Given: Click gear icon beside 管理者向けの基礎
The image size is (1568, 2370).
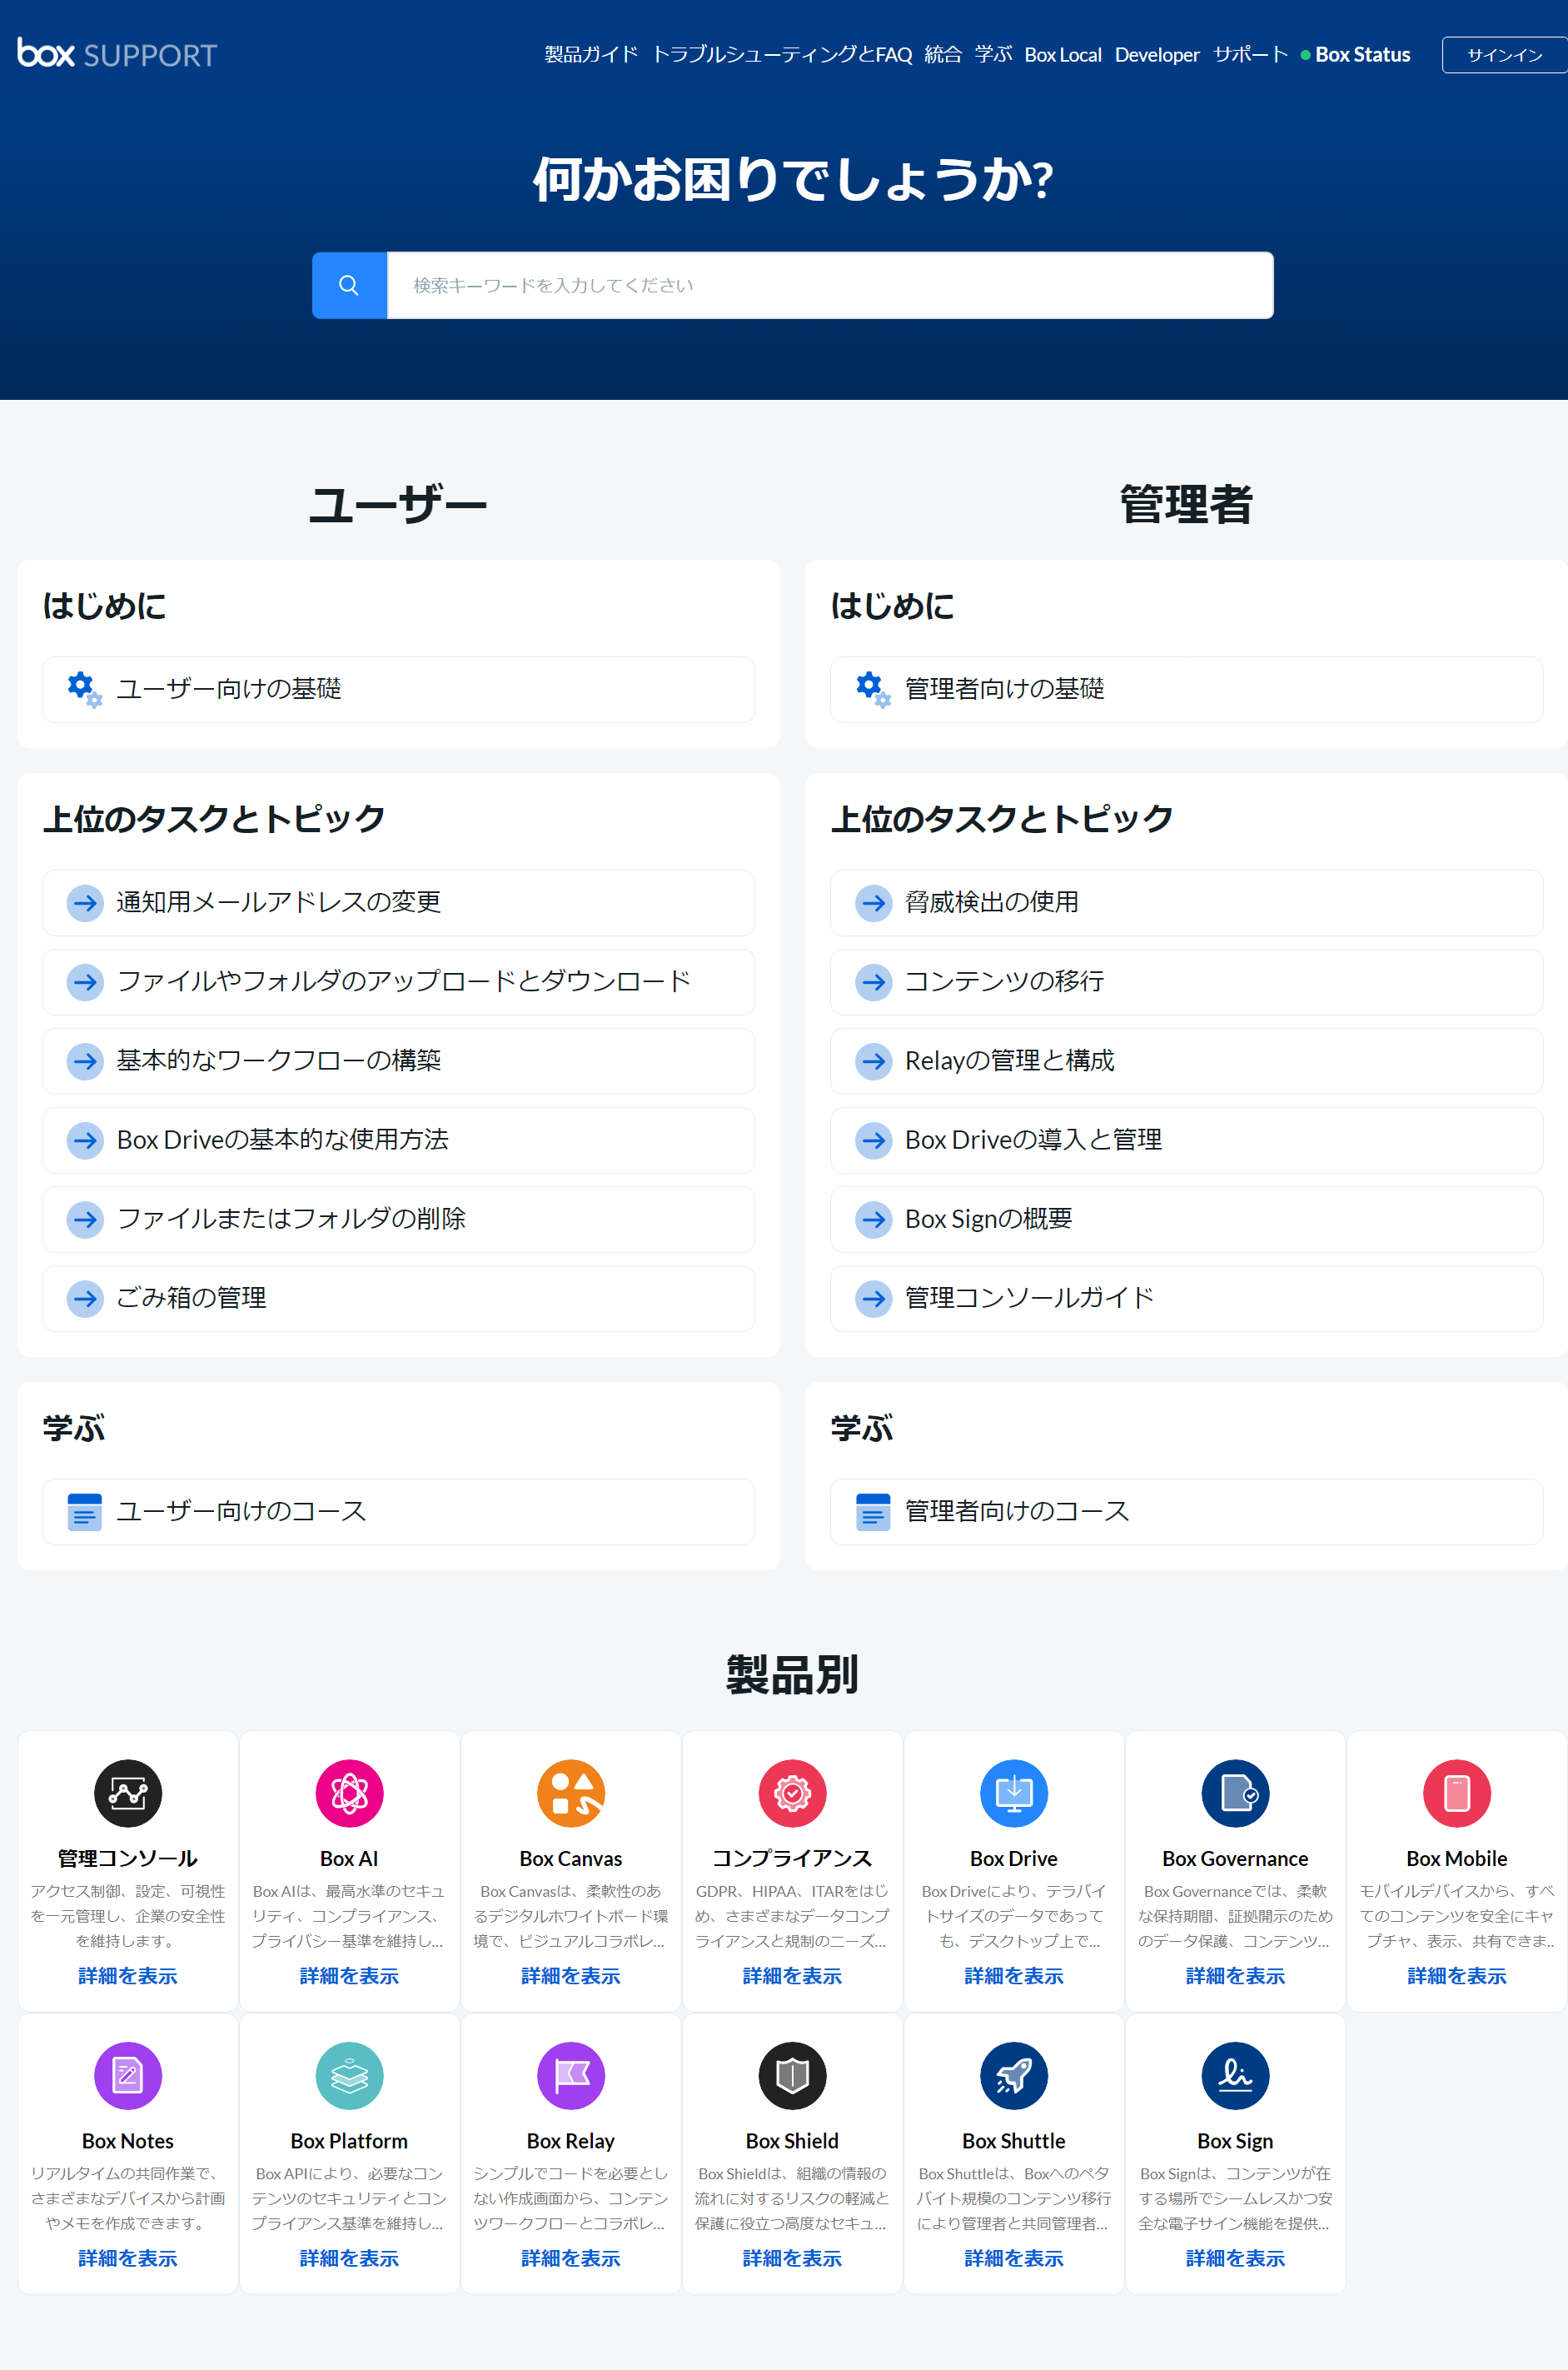Looking at the screenshot, I should [x=873, y=689].
